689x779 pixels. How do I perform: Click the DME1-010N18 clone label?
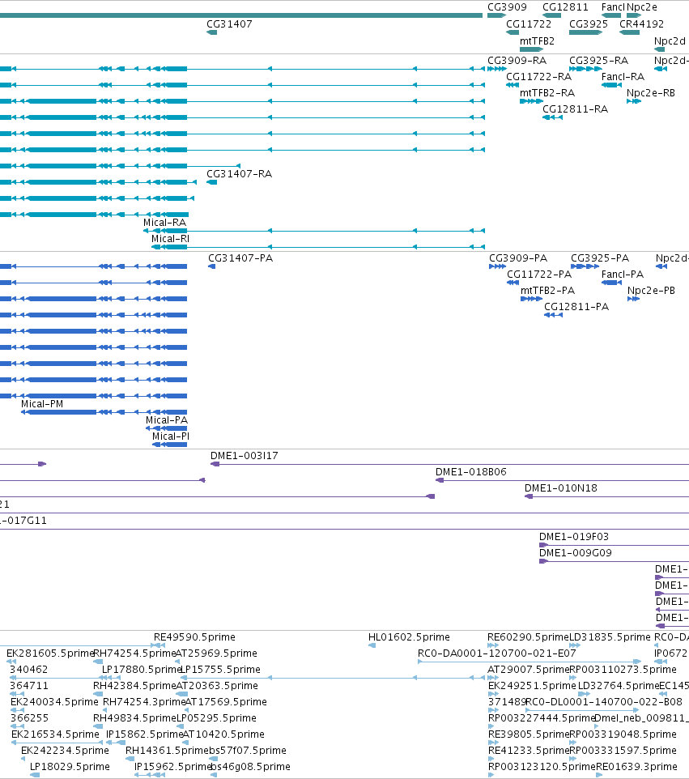(x=561, y=487)
